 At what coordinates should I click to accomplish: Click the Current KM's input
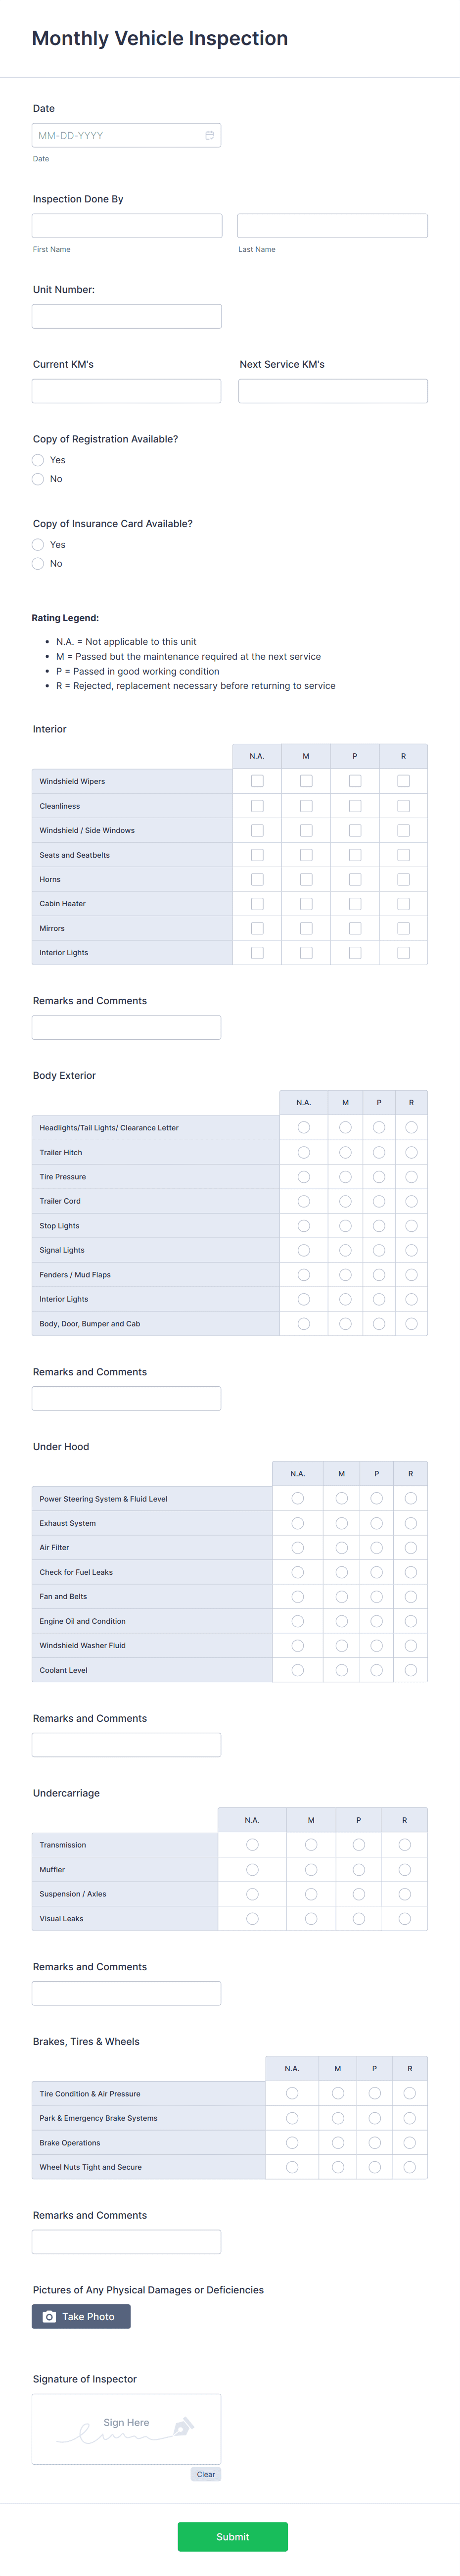126,390
